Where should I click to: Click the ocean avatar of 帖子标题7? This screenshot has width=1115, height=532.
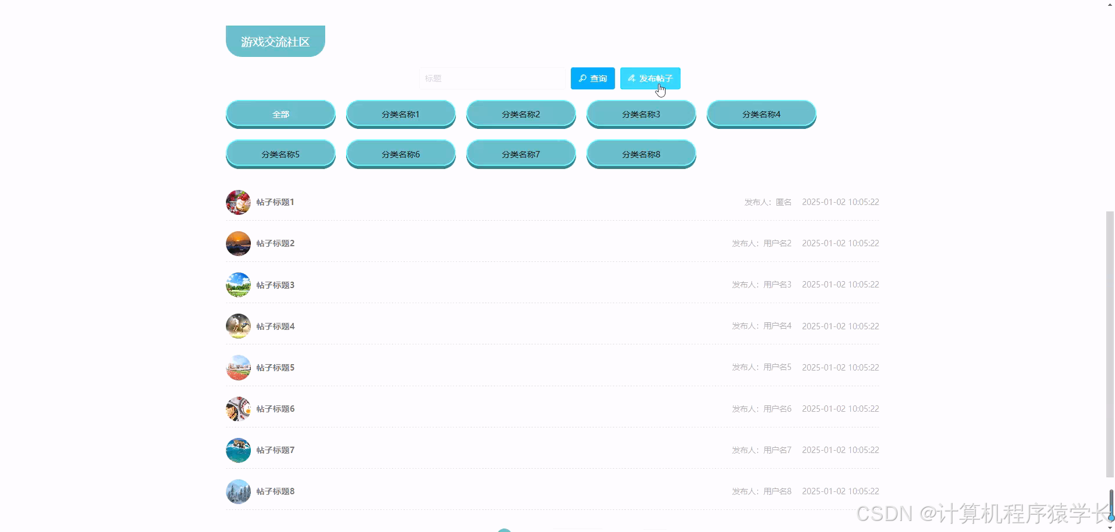point(238,450)
